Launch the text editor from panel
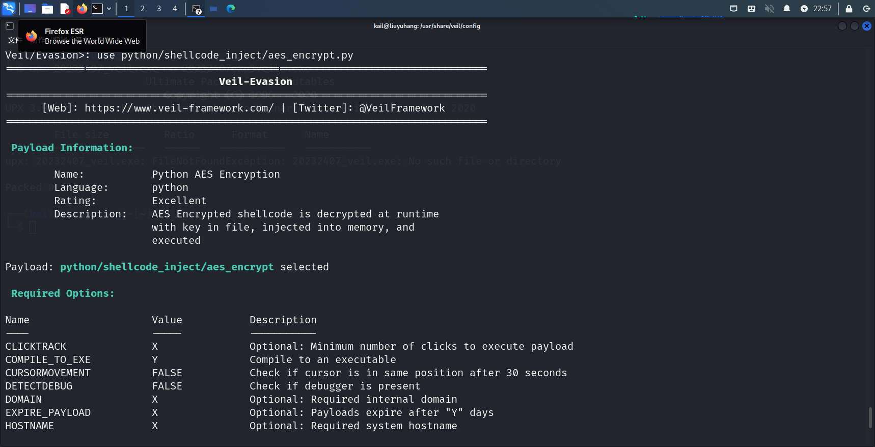Viewport: 875px width, 447px height. tap(65, 9)
